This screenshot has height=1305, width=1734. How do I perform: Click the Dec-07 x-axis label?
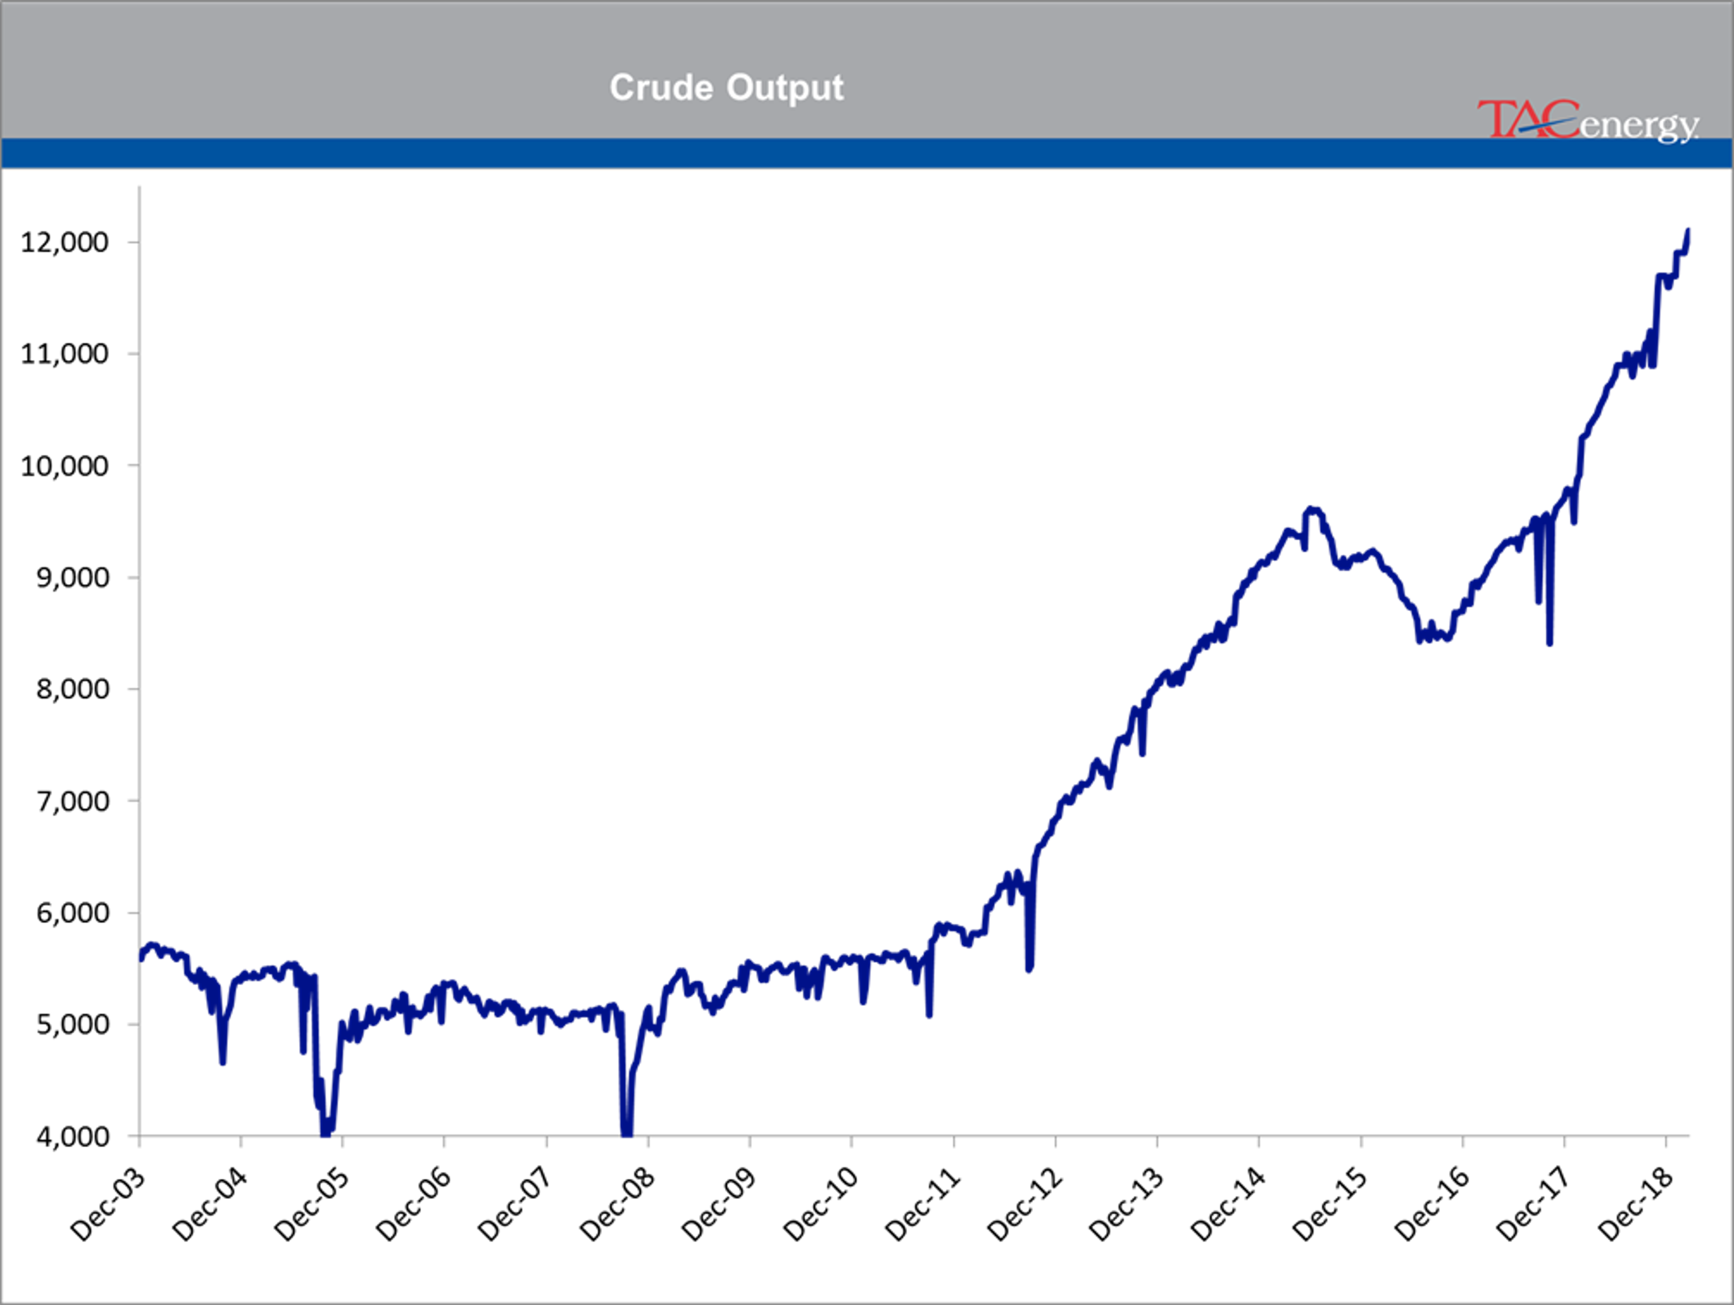point(515,1205)
